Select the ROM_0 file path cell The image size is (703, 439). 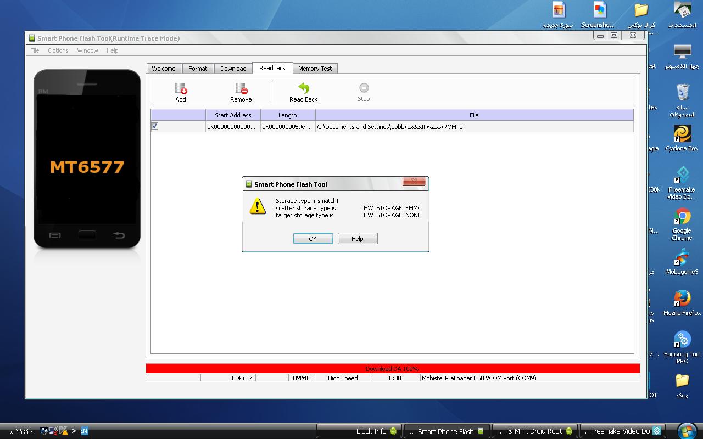tap(474, 127)
